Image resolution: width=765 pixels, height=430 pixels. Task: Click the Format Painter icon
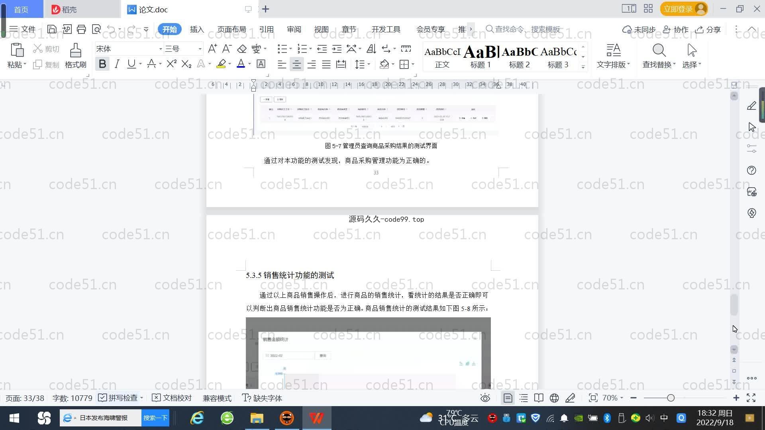coord(75,51)
